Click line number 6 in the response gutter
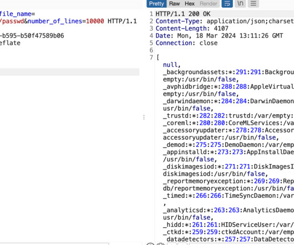 [151, 50]
